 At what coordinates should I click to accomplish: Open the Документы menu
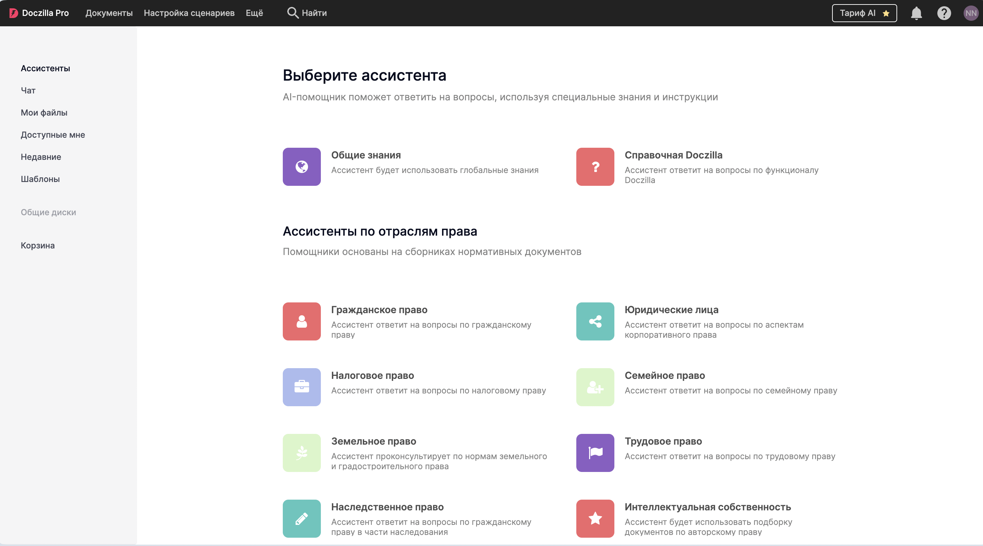click(x=109, y=13)
